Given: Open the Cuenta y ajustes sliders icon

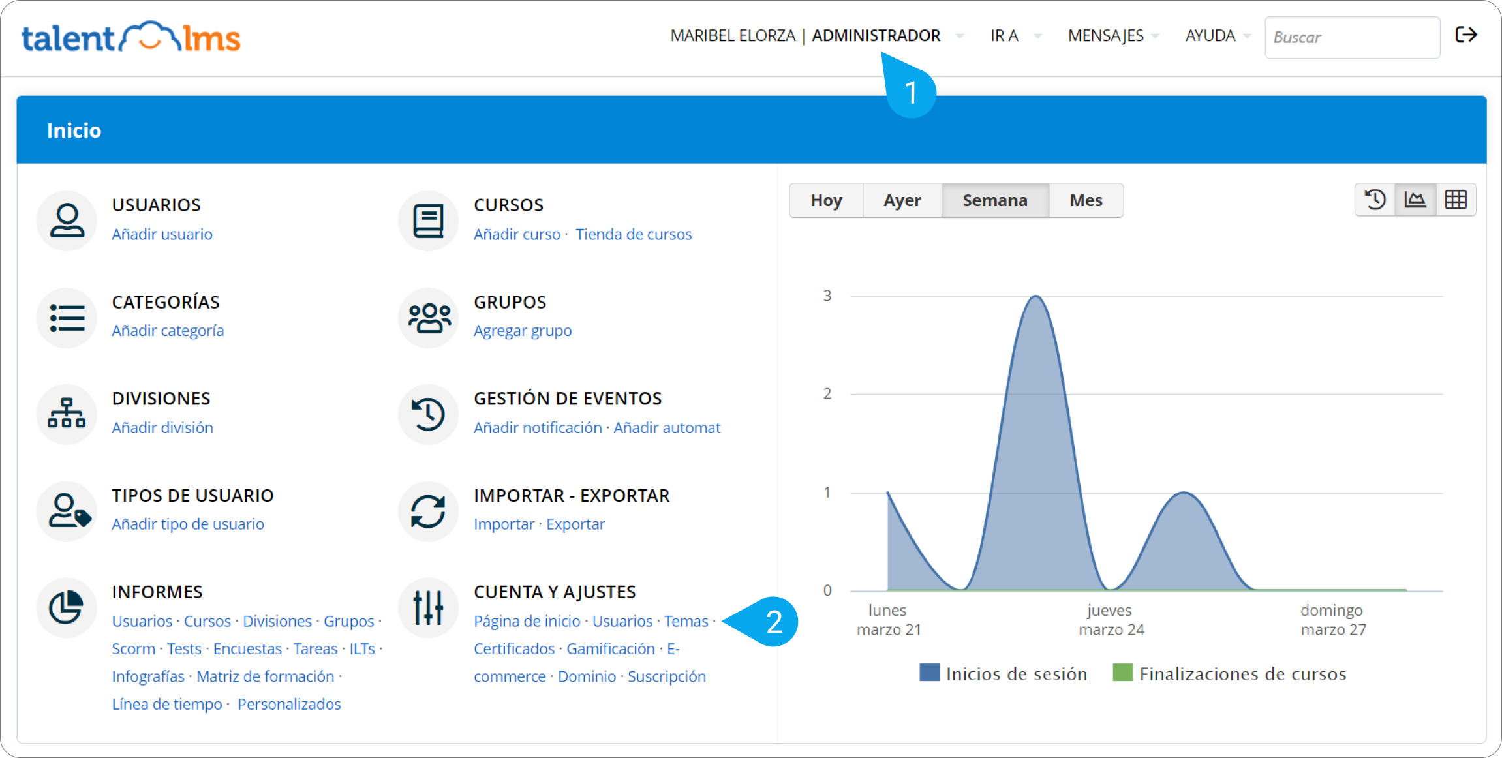Looking at the screenshot, I should 428,607.
